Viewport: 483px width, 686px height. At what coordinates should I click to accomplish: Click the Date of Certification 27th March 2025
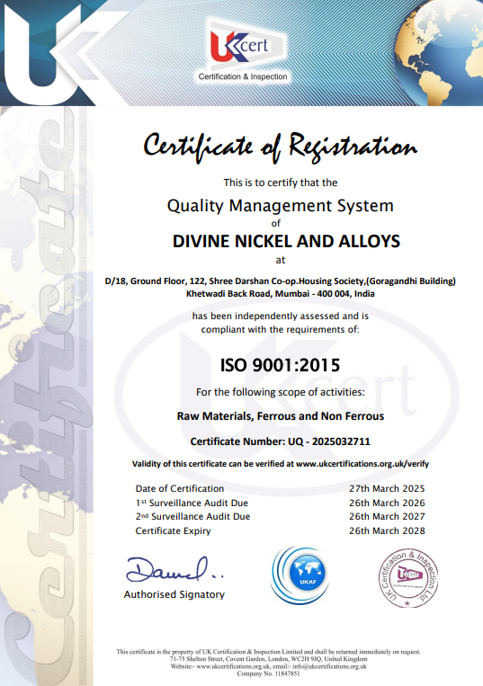387,489
